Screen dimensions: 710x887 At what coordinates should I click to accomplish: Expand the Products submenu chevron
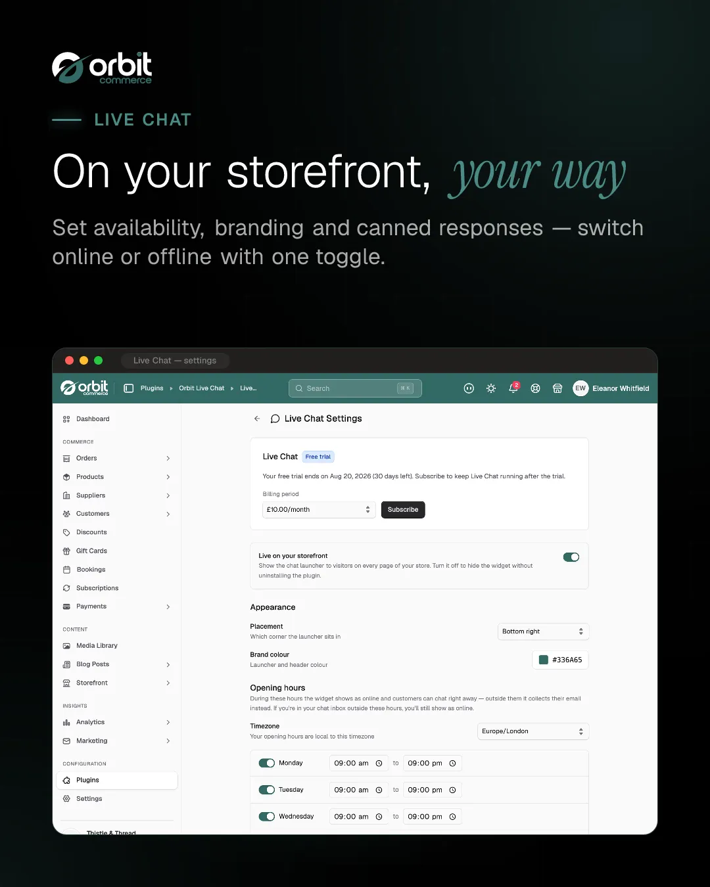click(168, 477)
